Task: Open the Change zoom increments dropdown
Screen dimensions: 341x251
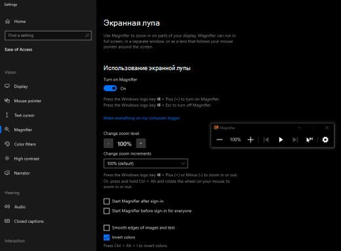Action: click(146, 163)
